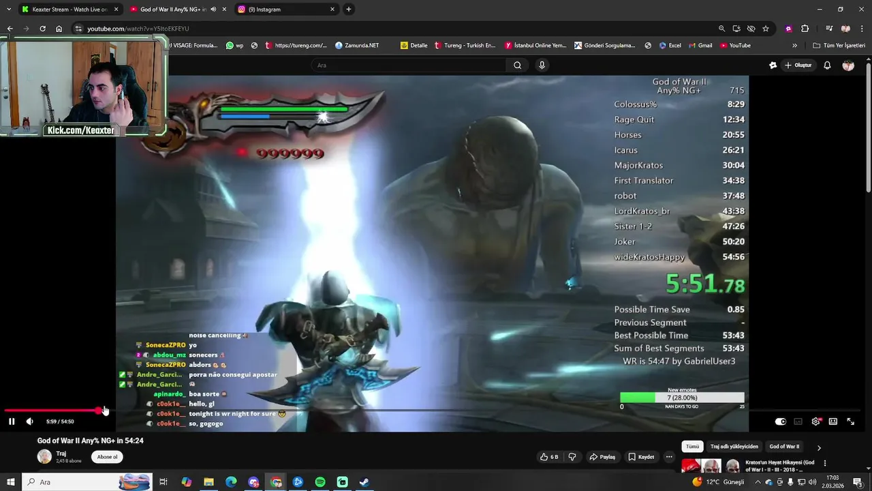Switch to the Instagram browser tab

point(287,10)
